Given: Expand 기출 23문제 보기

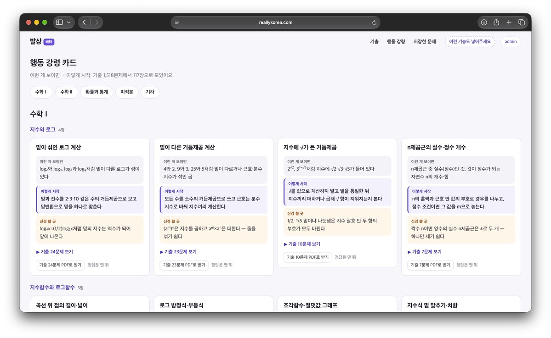Looking at the screenshot, I should point(178,252).
